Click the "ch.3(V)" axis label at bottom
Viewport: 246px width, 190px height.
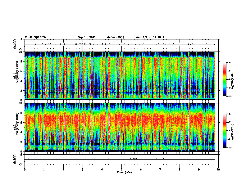(15, 159)
